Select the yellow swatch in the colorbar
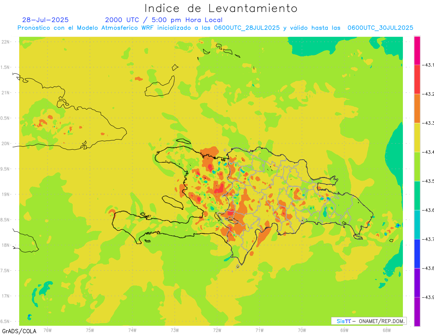 coord(417,137)
